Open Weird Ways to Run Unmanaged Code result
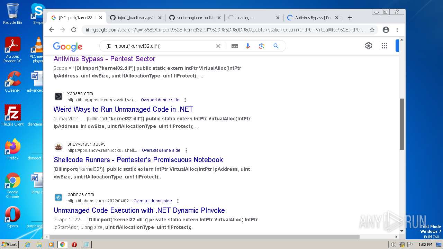Screen dimensions: 443x249 [x=123, y=109]
